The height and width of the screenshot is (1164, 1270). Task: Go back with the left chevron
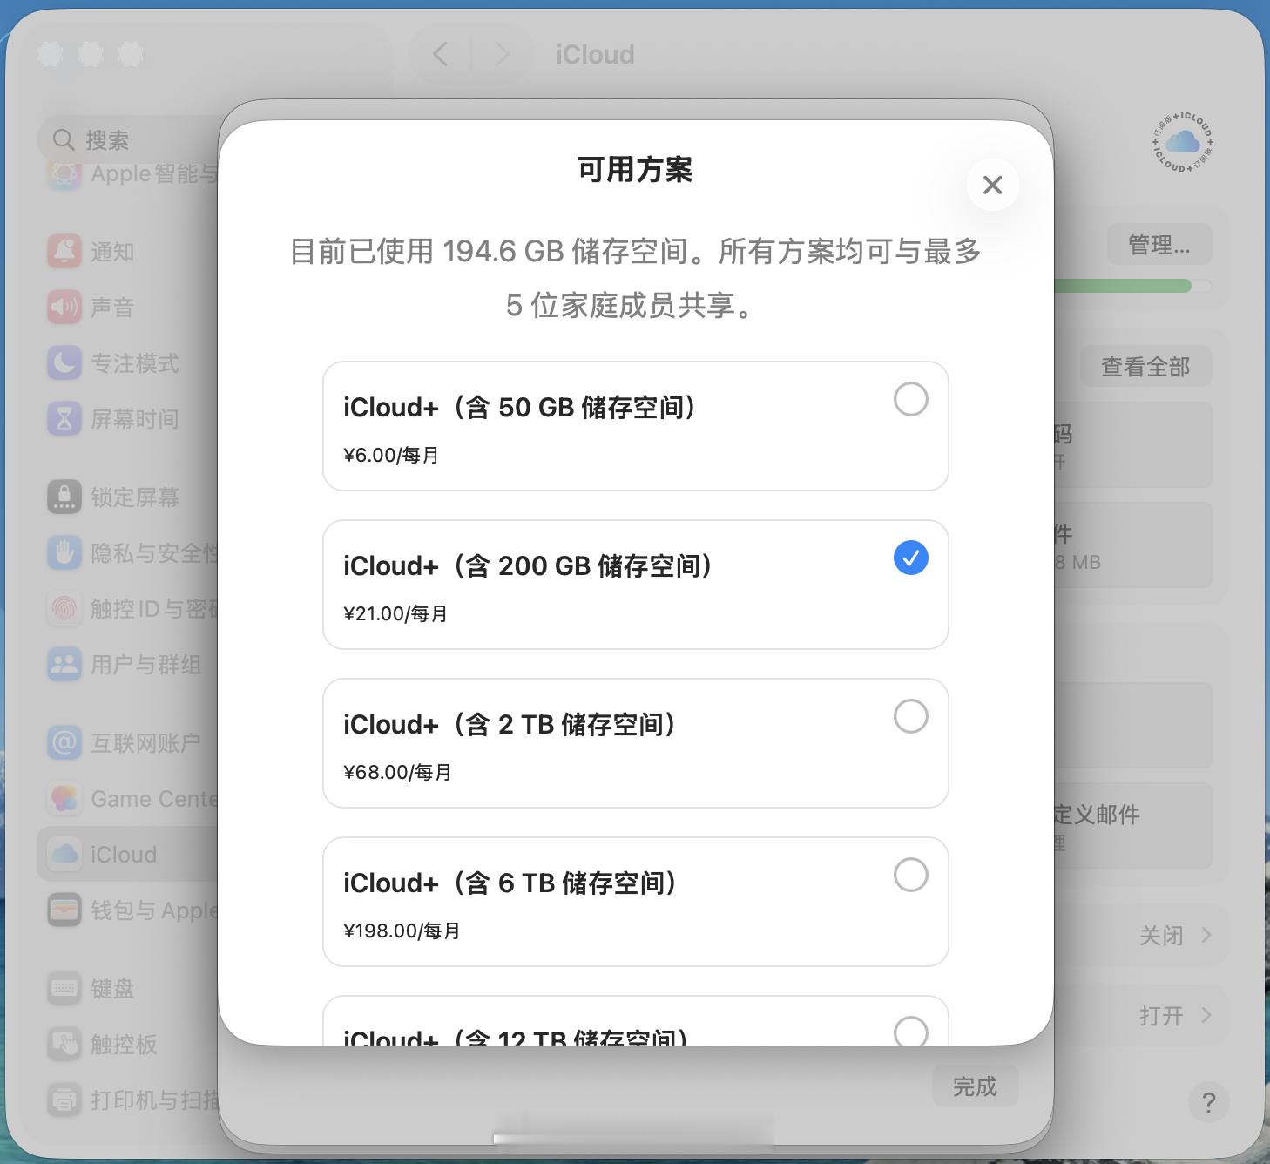click(x=441, y=54)
